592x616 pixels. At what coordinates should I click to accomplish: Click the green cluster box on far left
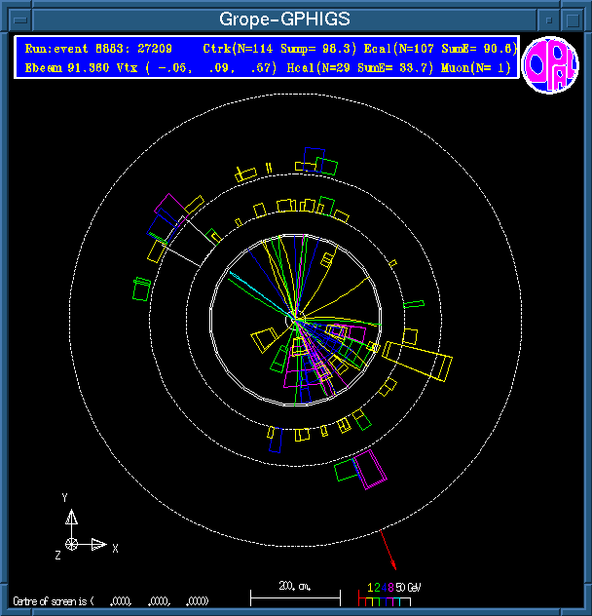tap(142, 289)
